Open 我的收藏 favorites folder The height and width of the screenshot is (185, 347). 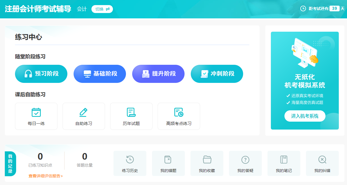click(x=207, y=163)
